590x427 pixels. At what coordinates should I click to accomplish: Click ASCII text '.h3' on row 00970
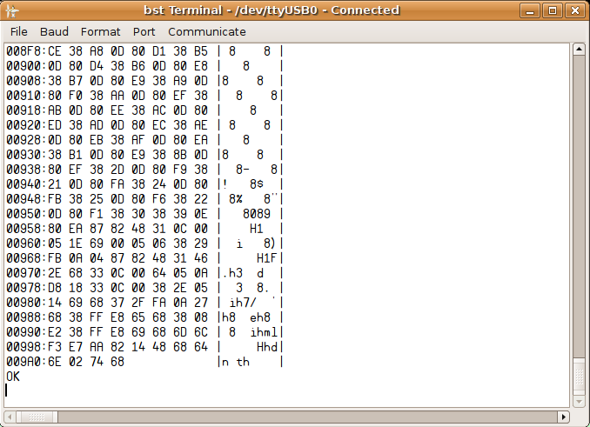tap(232, 273)
